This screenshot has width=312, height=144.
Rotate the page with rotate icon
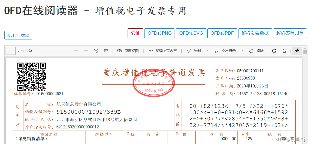[96, 51]
